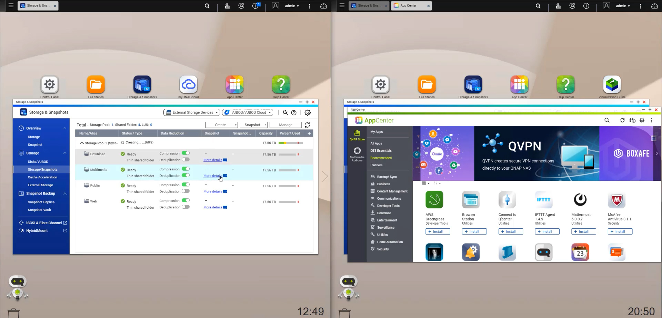Screen dimensions: 662x318
Task: Open the tools wrench icon beside help
Action: 285,113
